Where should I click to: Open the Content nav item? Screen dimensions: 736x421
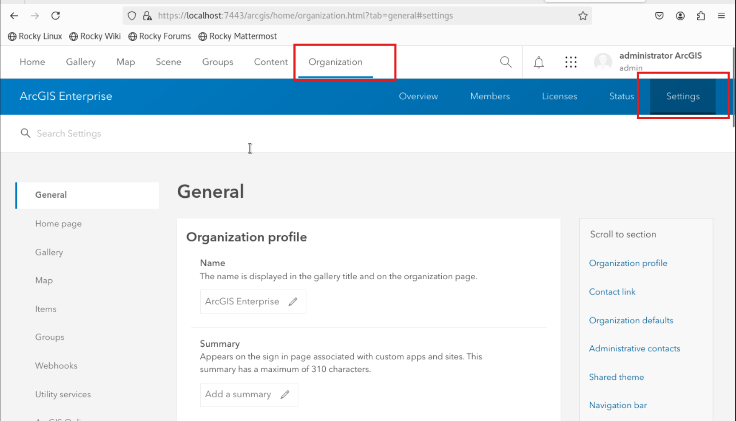pos(271,62)
